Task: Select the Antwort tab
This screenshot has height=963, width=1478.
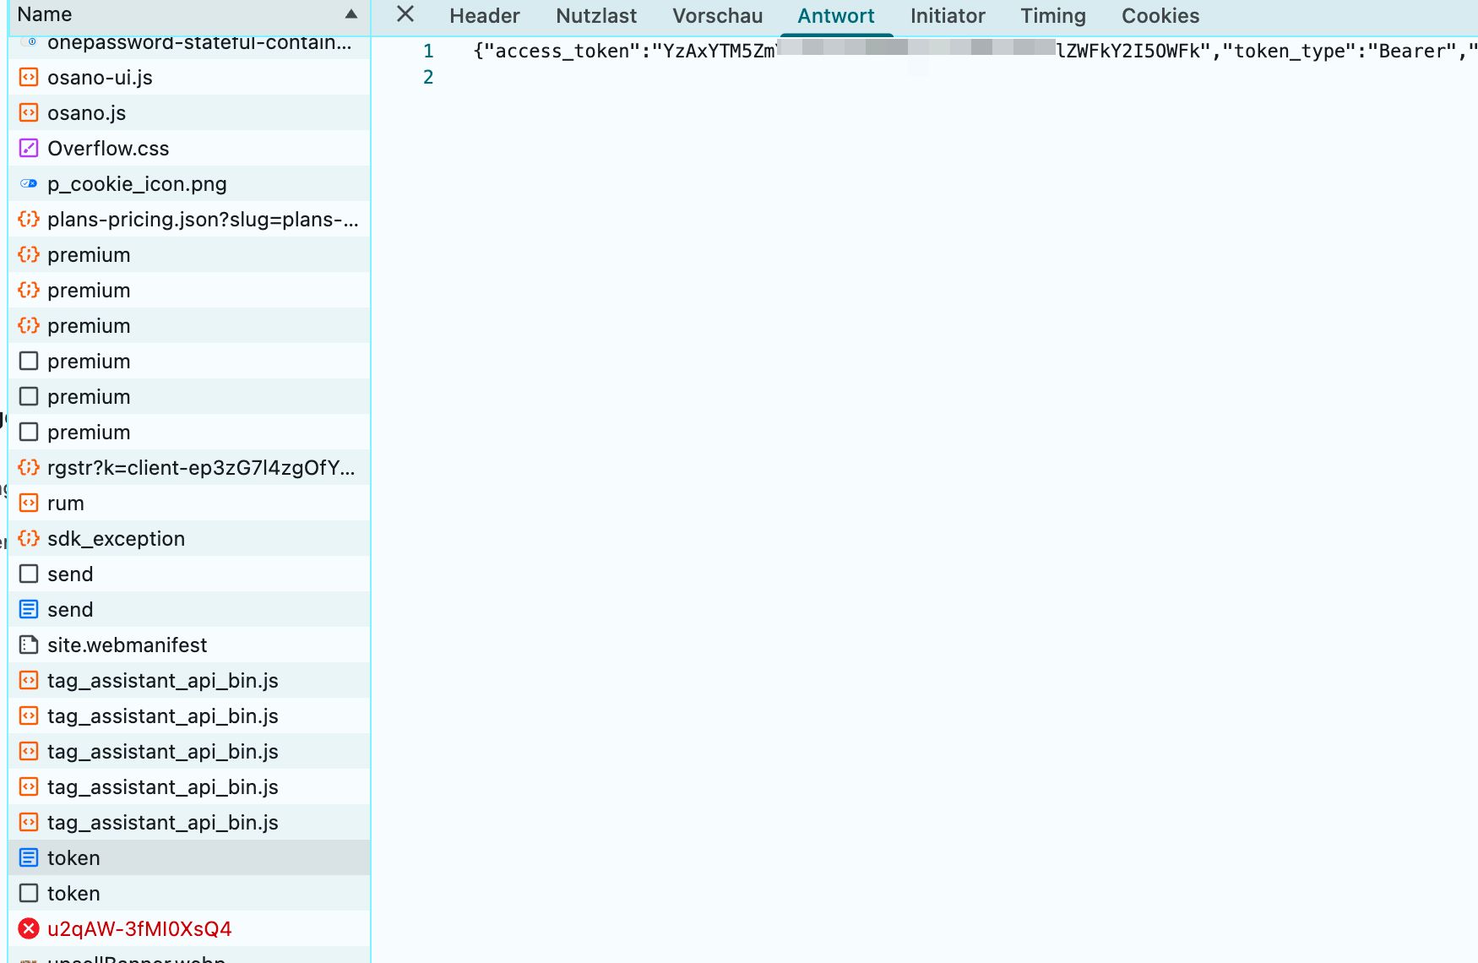Action: (836, 16)
